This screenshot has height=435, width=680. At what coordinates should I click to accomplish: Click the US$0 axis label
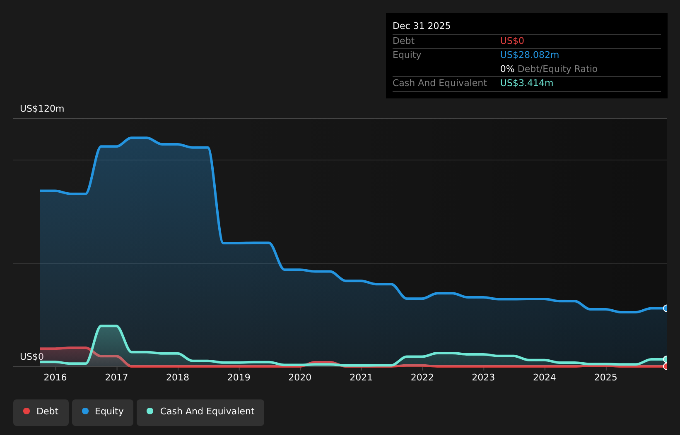click(32, 357)
